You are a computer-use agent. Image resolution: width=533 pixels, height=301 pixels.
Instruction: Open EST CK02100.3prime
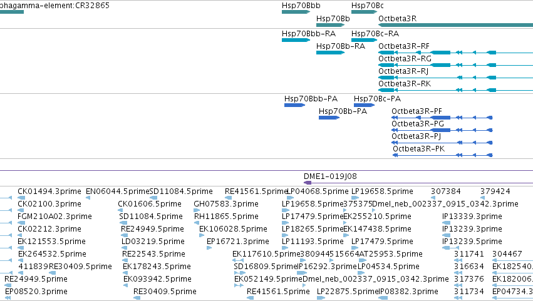[x=49, y=204]
